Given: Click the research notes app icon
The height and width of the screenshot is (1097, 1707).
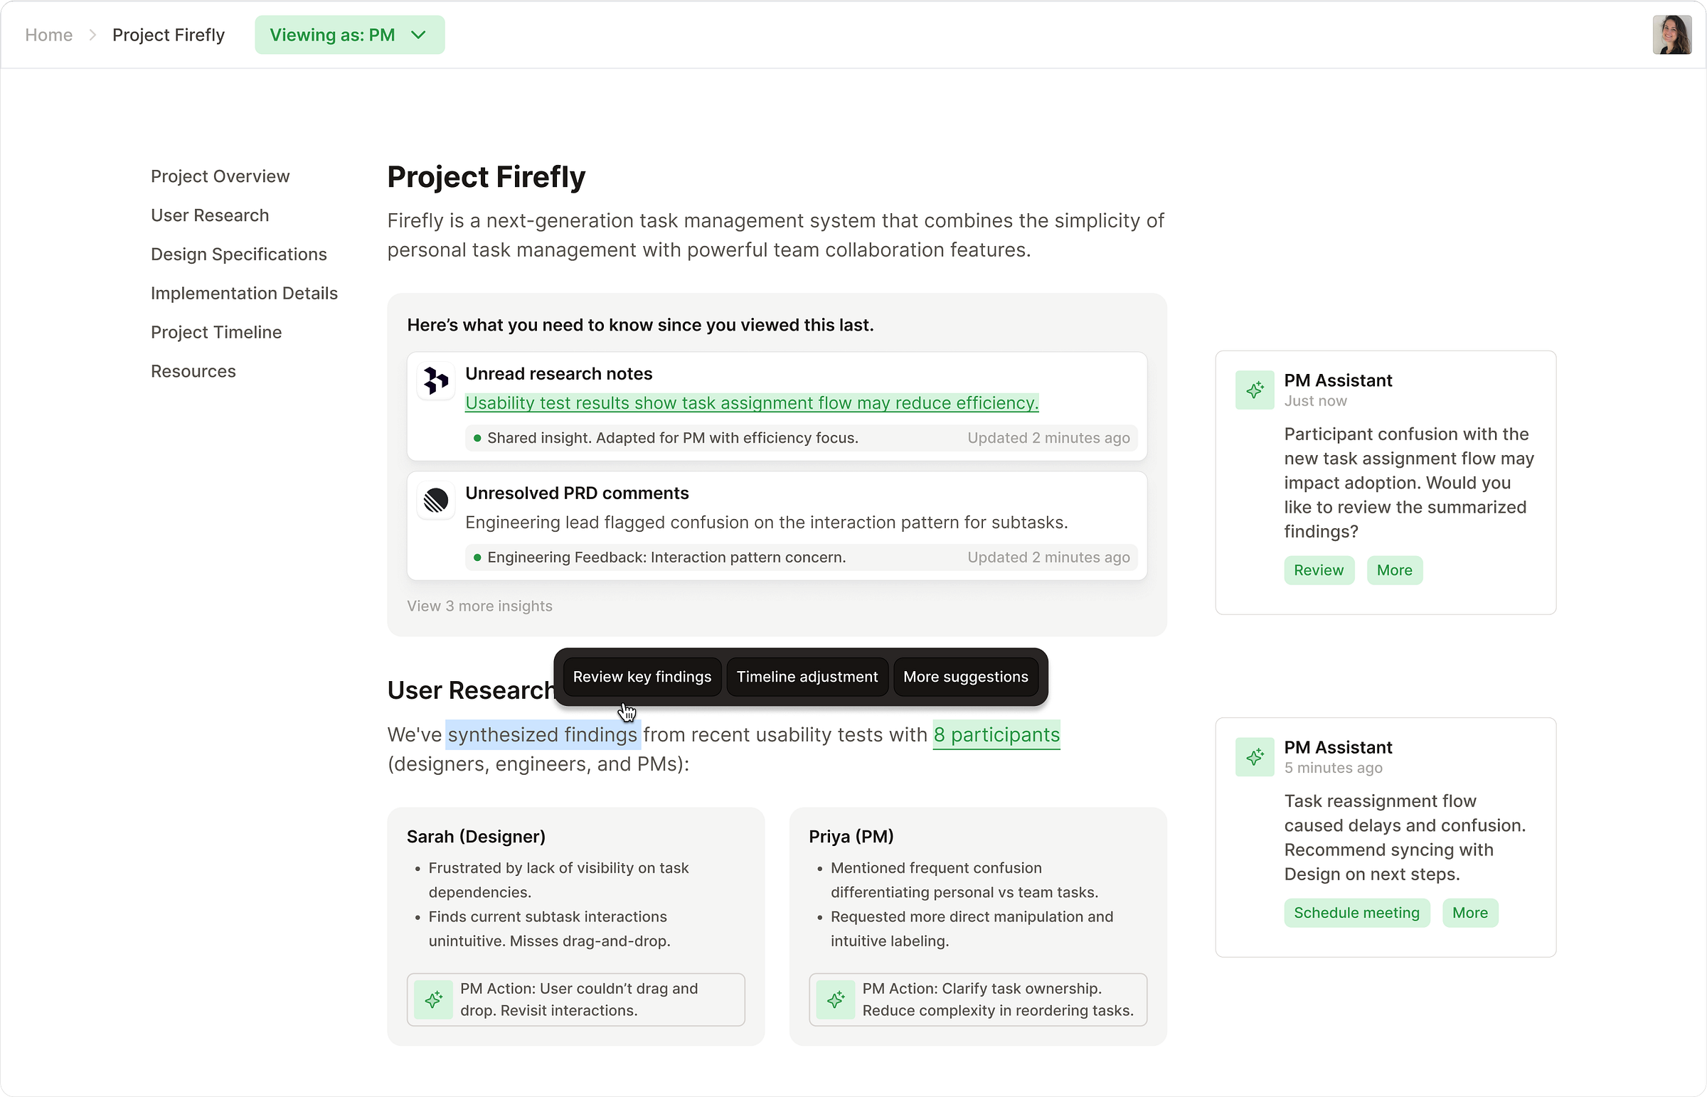Looking at the screenshot, I should 435,380.
